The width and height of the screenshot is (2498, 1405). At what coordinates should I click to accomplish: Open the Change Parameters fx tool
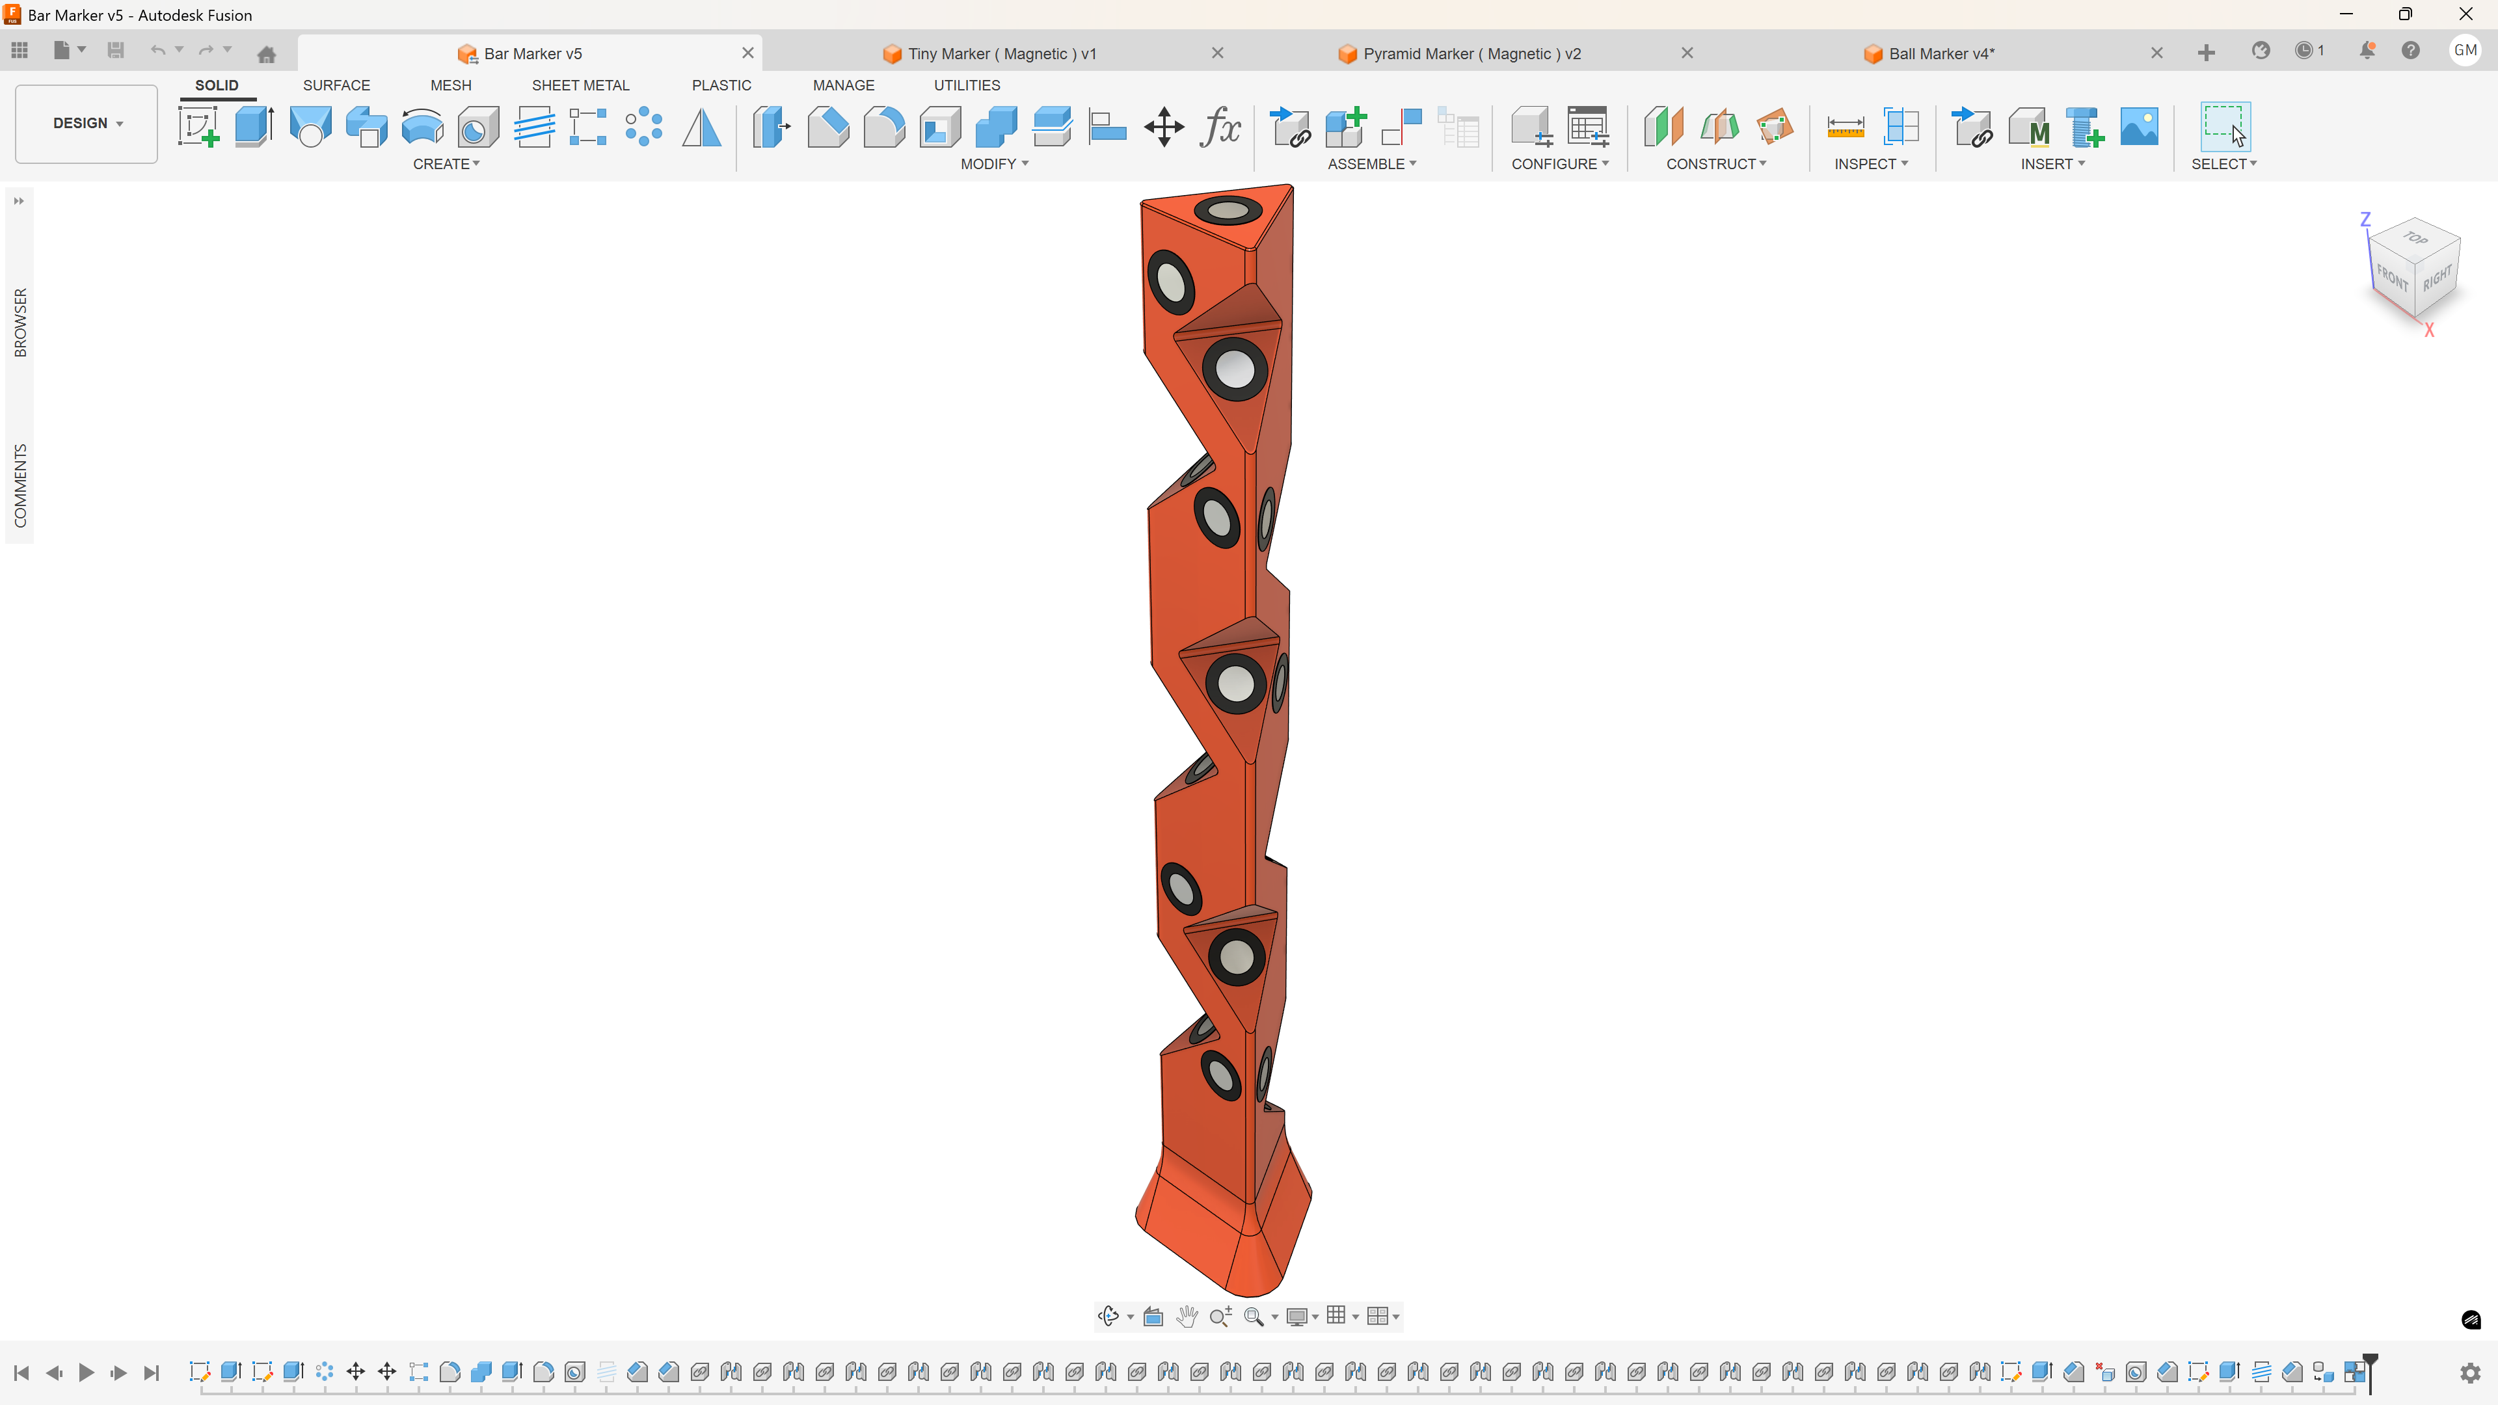coord(1220,127)
